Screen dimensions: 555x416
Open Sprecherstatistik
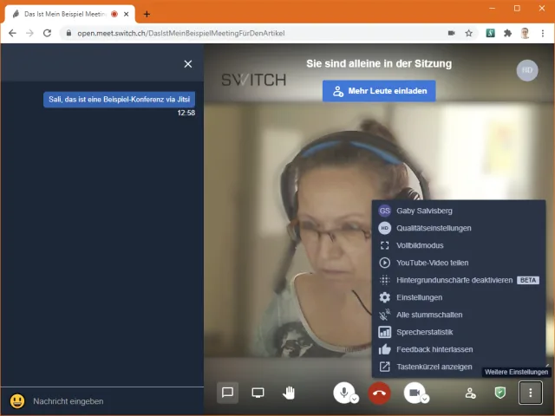coord(459,332)
